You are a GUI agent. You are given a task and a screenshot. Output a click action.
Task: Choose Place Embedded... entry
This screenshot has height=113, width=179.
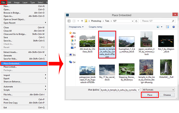(24, 64)
